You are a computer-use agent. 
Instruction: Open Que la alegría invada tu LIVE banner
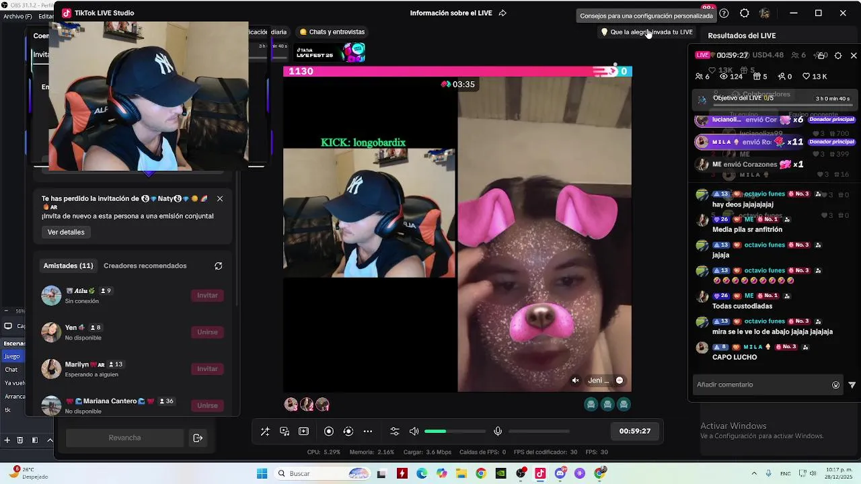click(646, 32)
